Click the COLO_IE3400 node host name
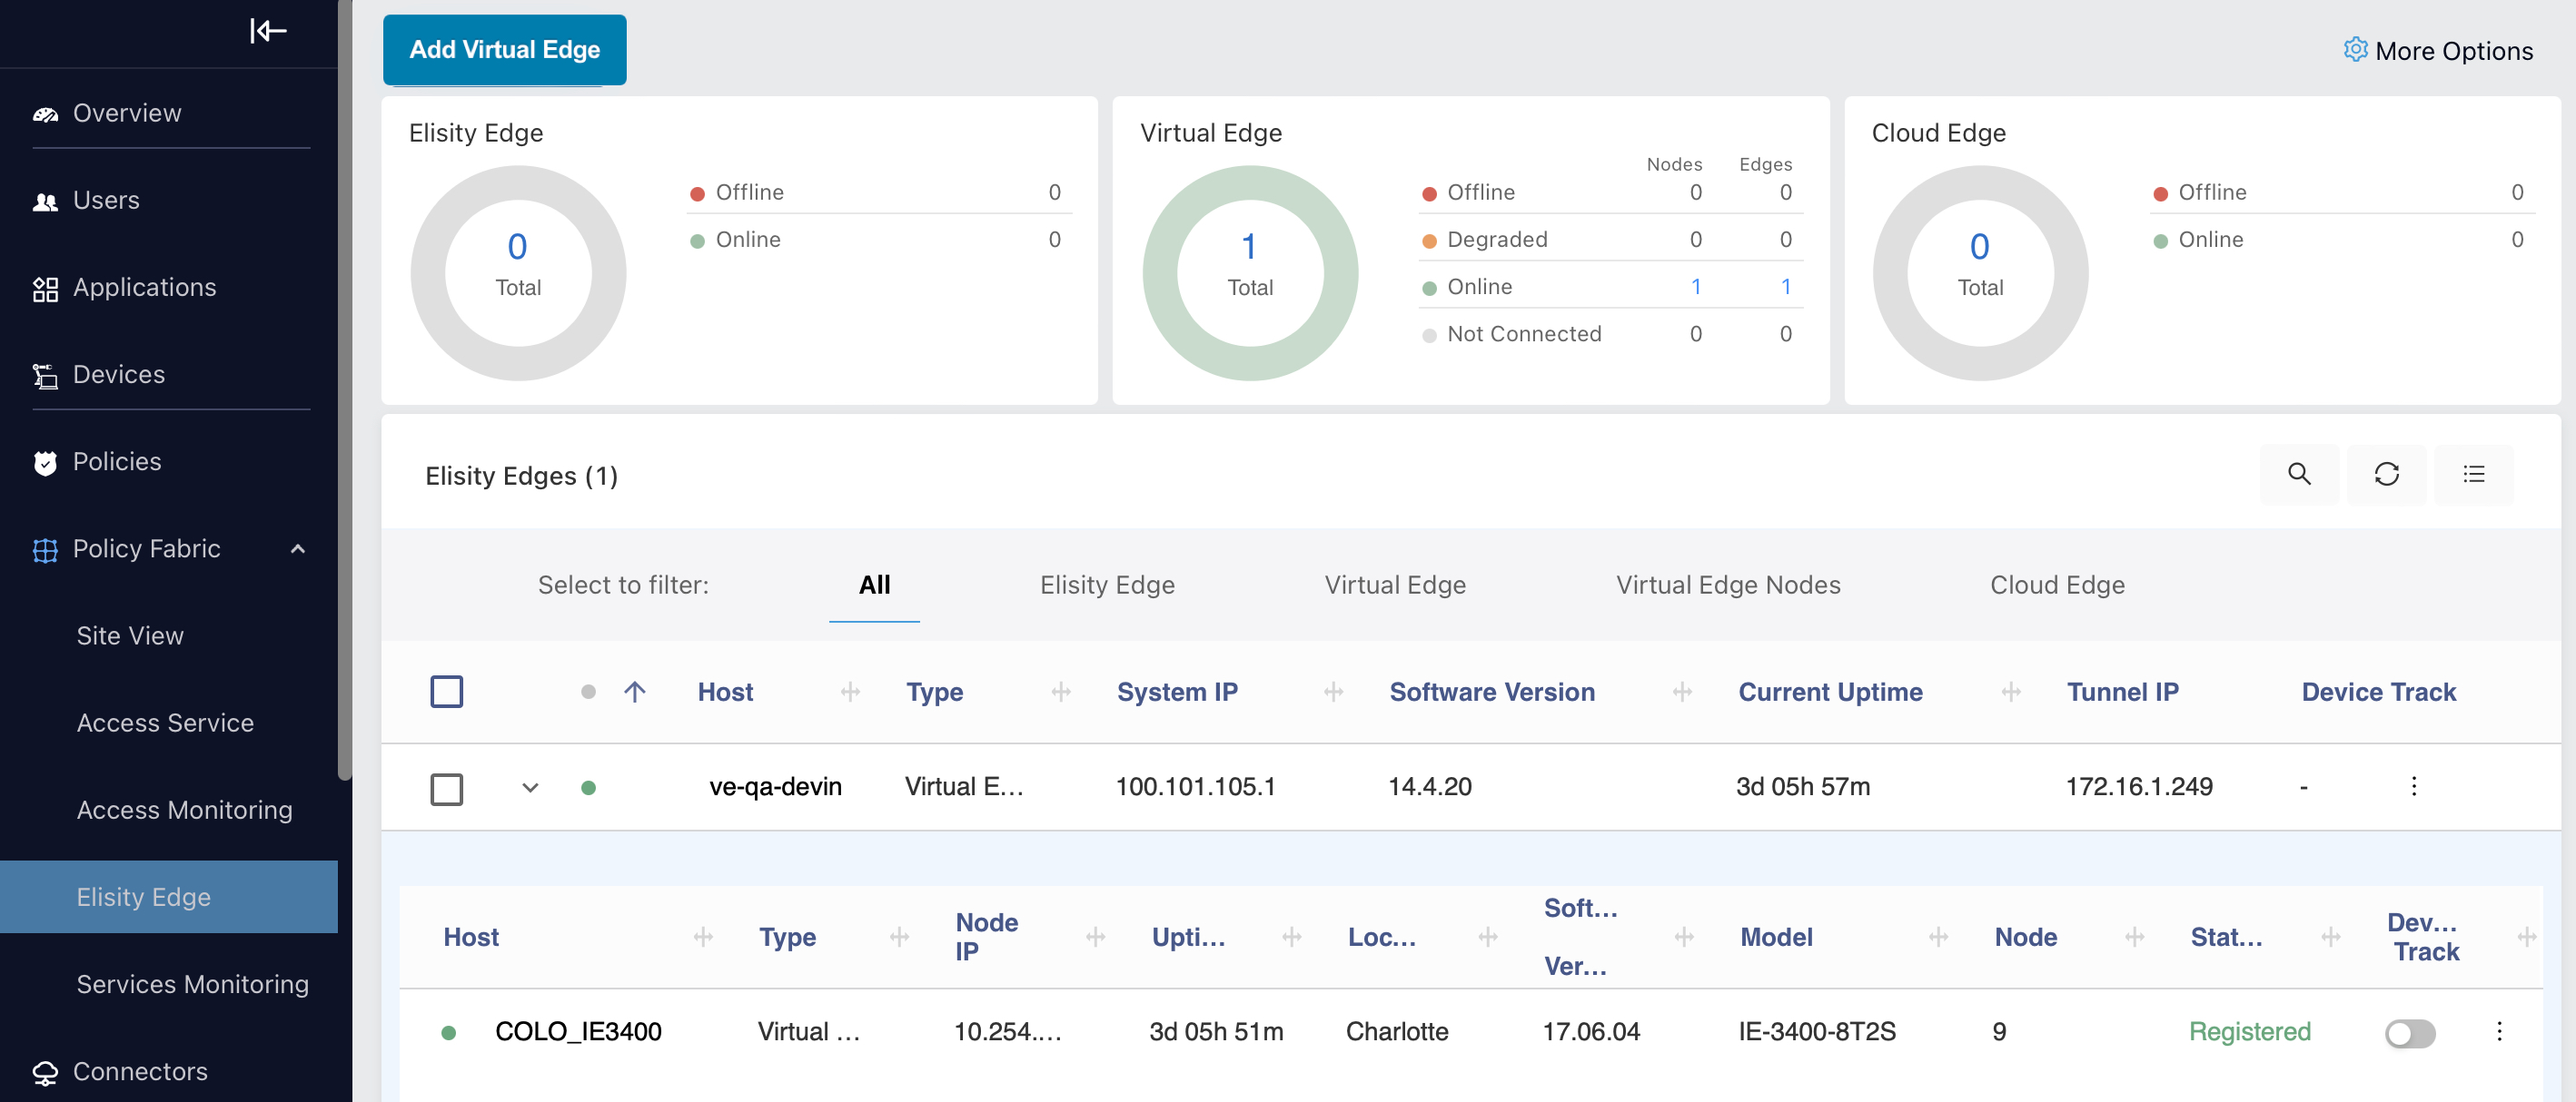This screenshot has height=1102, width=2576. tap(578, 1031)
